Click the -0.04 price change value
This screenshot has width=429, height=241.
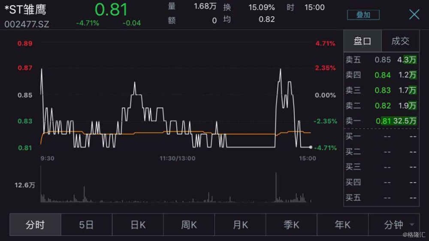[132, 23]
